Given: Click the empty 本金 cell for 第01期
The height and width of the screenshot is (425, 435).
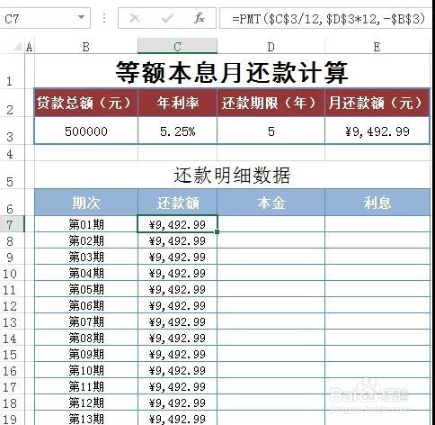Looking at the screenshot, I should pos(271,224).
